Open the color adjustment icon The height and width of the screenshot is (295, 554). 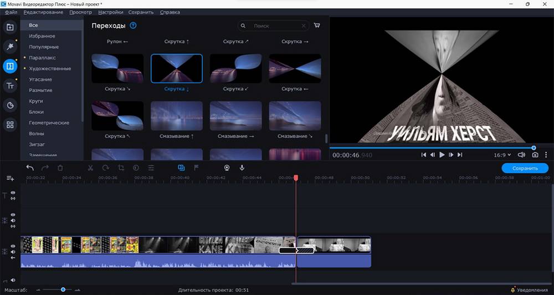click(136, 168)
